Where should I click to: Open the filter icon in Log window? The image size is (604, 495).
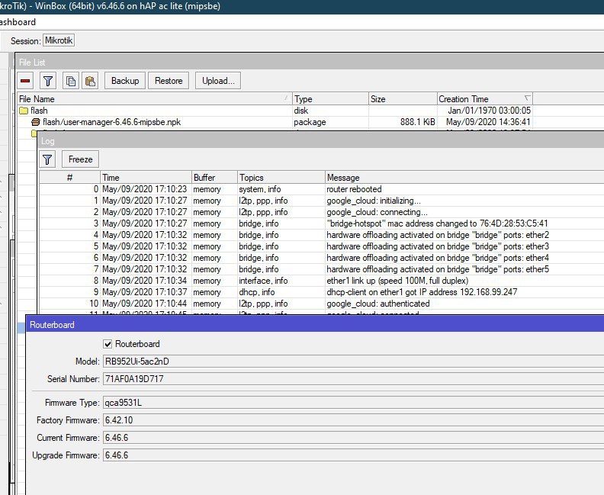click(47, 159)
